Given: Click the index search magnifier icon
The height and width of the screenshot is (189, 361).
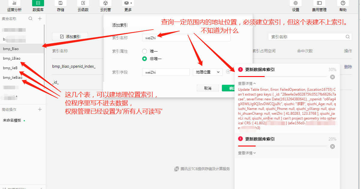Looking at the screenshot, I should point(348,37).
